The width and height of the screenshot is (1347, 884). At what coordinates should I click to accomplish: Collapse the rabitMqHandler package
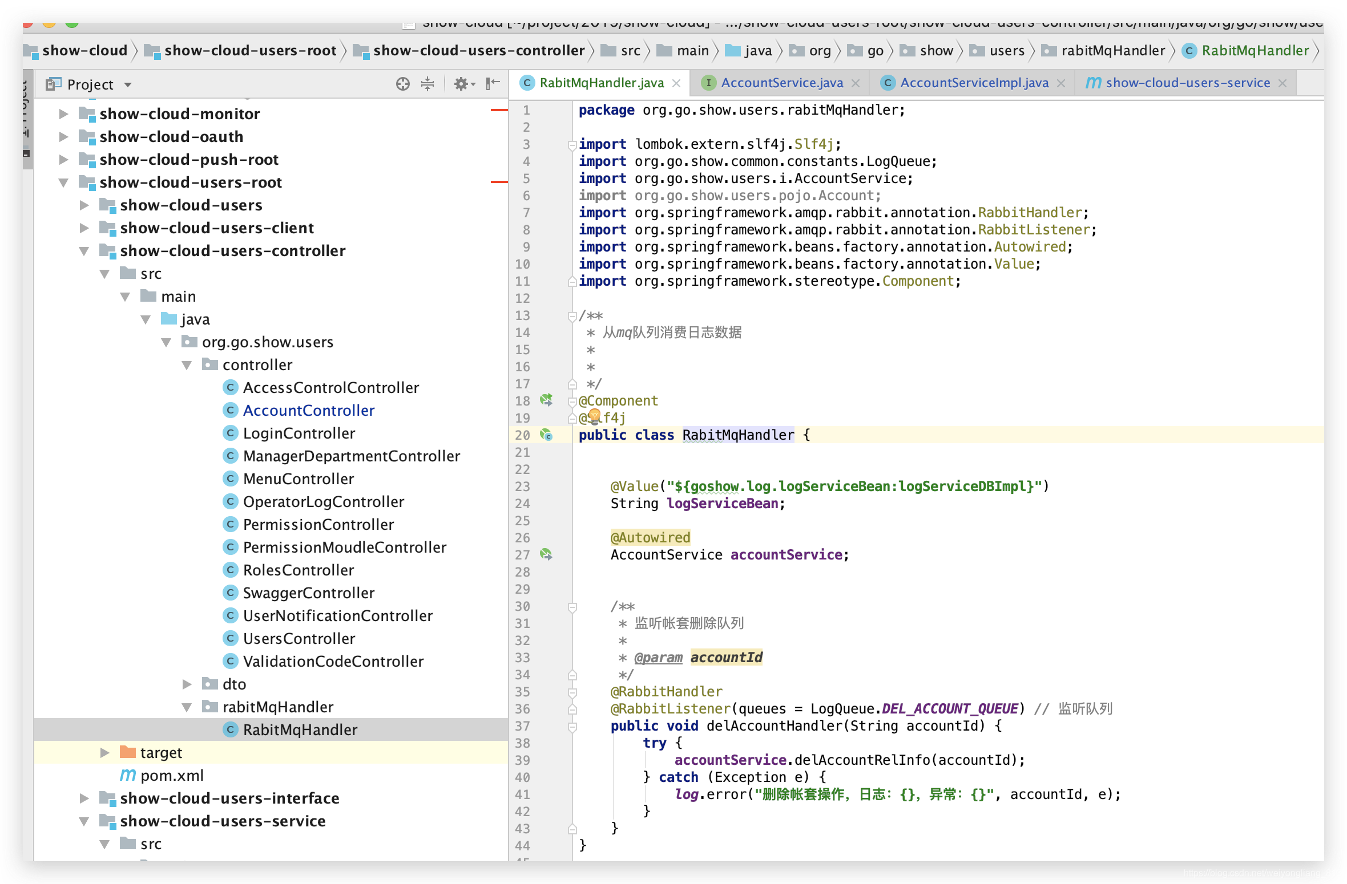187,707
